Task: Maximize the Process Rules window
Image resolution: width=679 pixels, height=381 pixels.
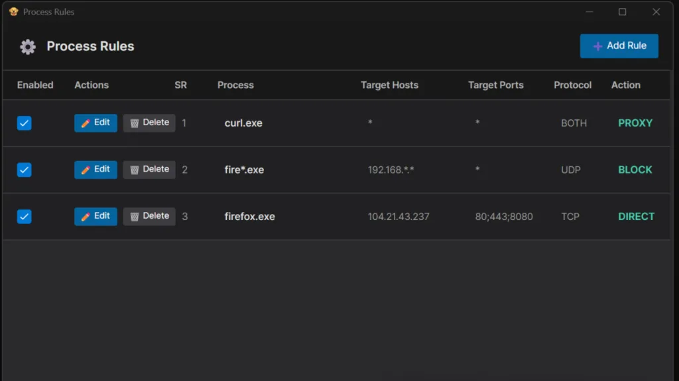Action: (x=622, y=12)
